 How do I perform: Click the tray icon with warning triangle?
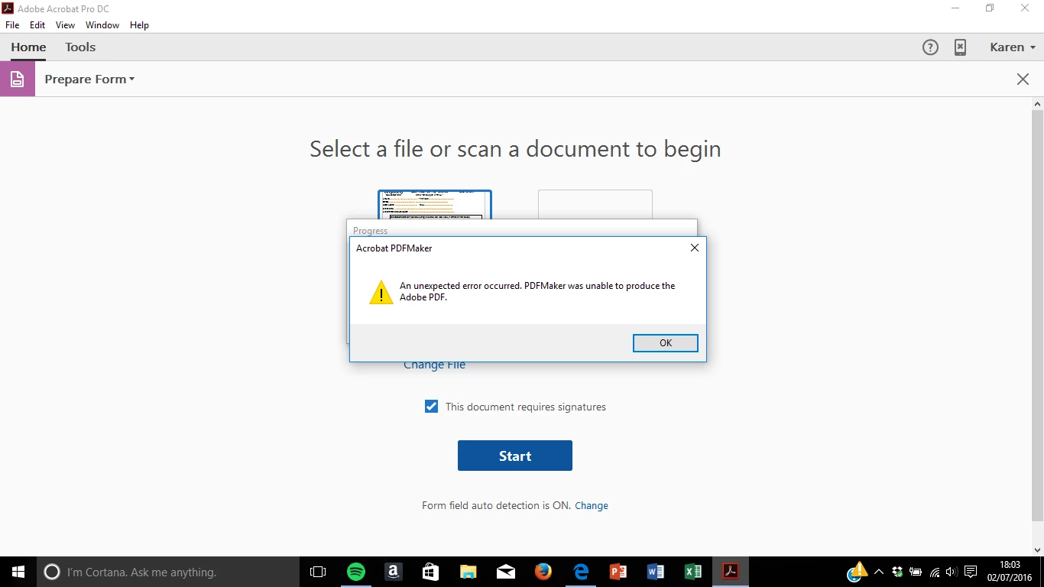(857, 572)
